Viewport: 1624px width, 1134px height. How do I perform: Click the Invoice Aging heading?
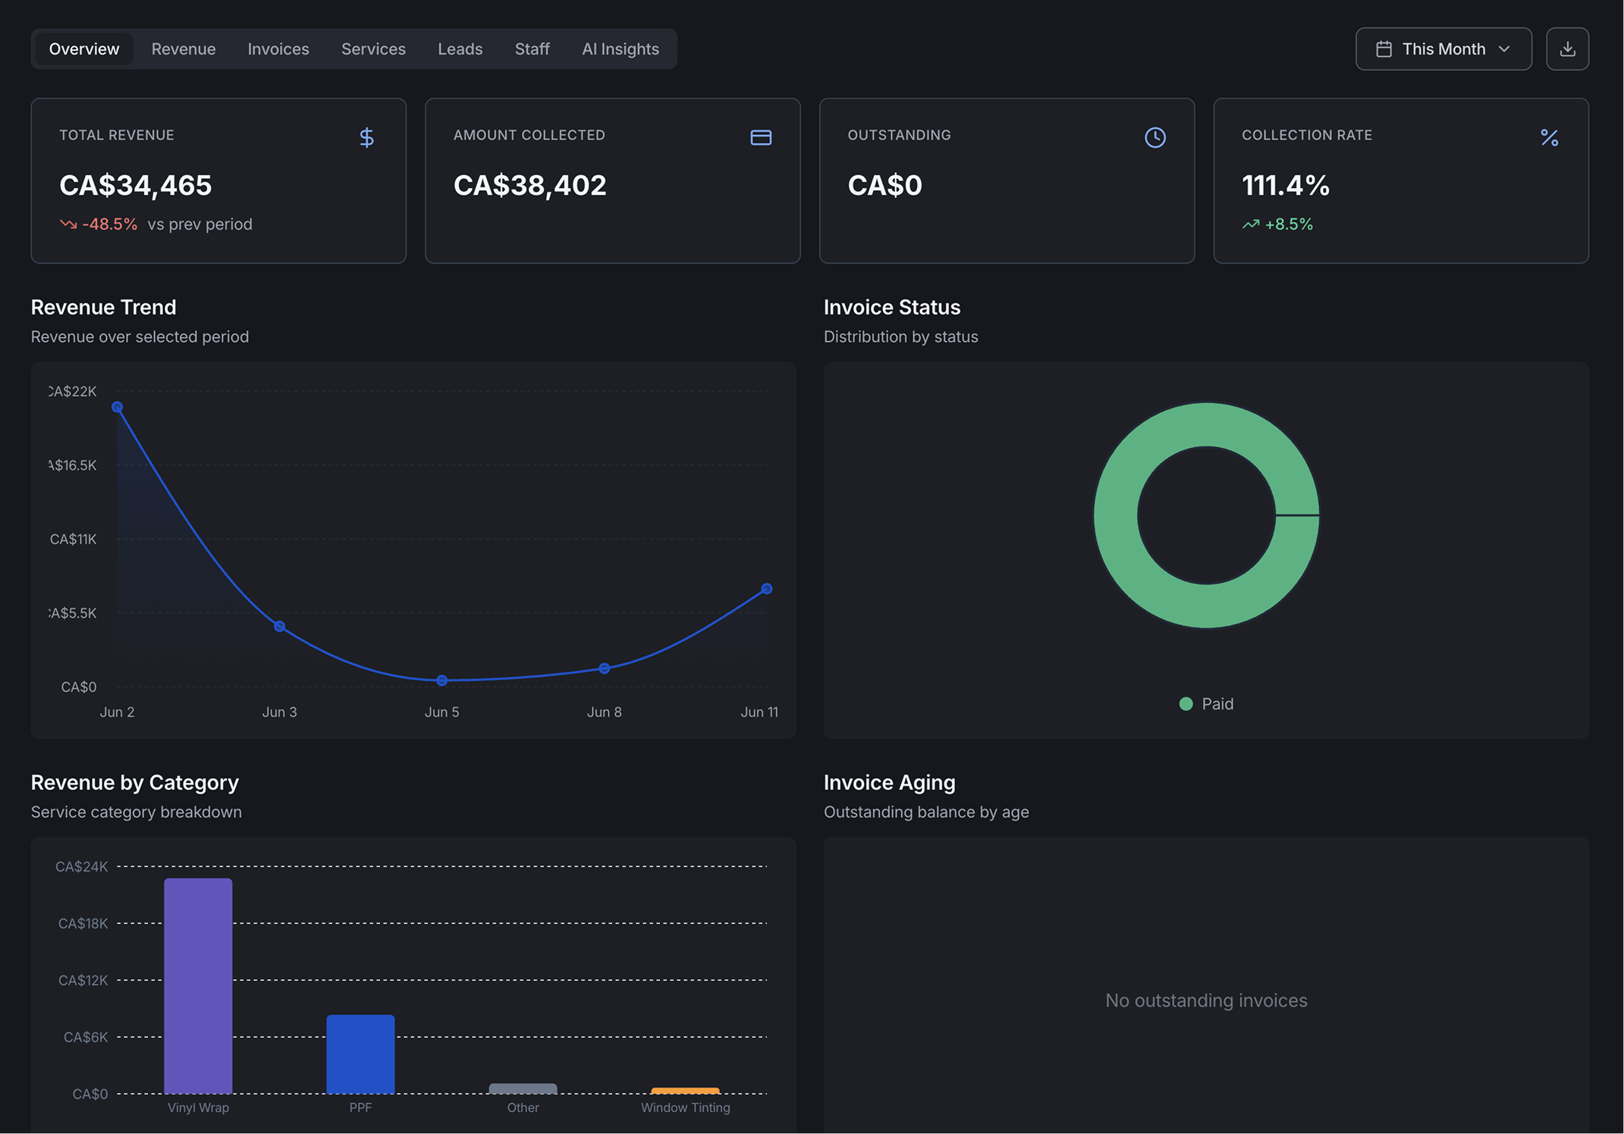pyautogui.click(x=889, y=782)
